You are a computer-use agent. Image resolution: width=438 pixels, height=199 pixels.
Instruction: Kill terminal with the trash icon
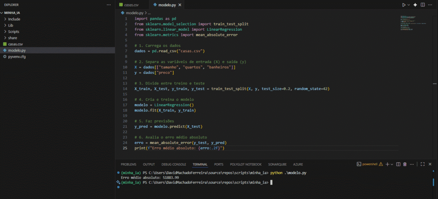coord(405,164)
